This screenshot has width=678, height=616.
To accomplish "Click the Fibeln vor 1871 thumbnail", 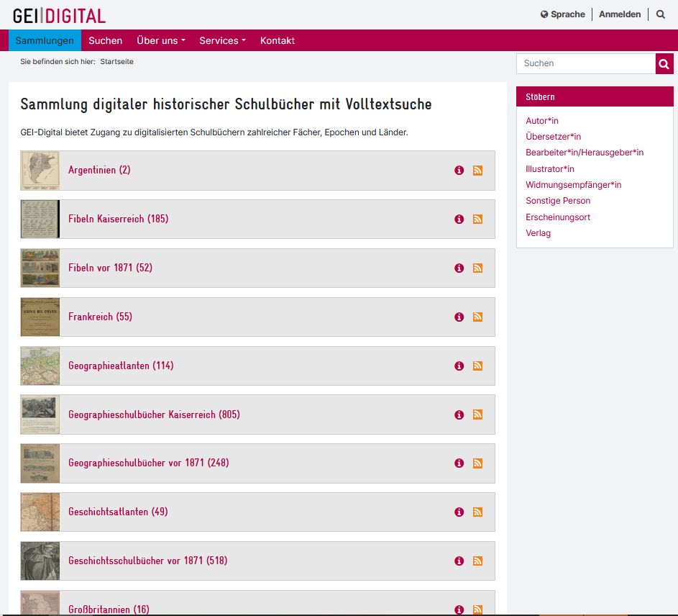I will 40,268.
